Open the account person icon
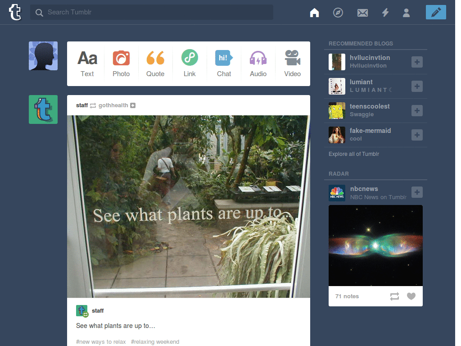 pyautogui.click(x=407, y=13)
